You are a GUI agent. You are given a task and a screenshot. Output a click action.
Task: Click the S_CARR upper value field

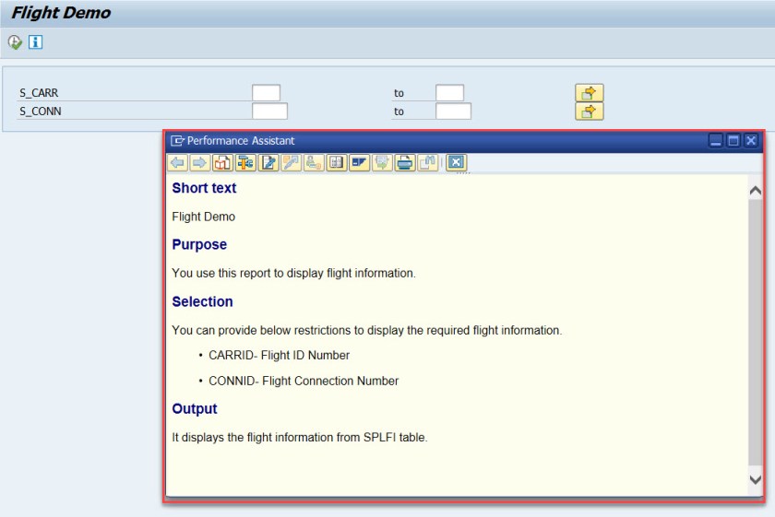coord(449,93)
